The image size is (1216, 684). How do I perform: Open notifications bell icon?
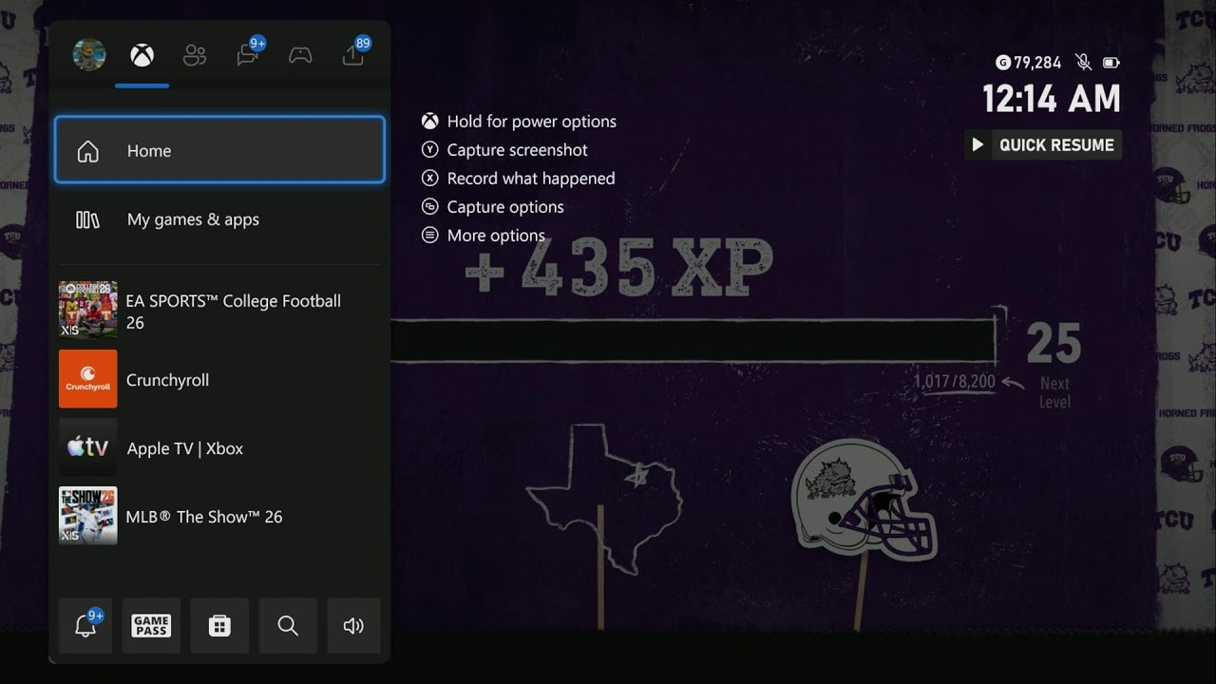point(85,625)
